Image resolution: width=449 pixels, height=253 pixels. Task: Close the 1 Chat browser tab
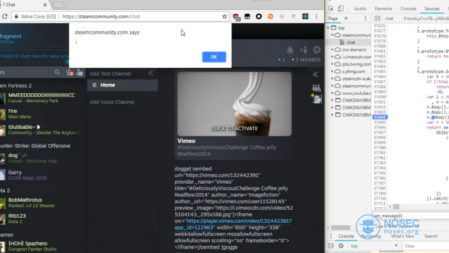[x=45, y=5]
